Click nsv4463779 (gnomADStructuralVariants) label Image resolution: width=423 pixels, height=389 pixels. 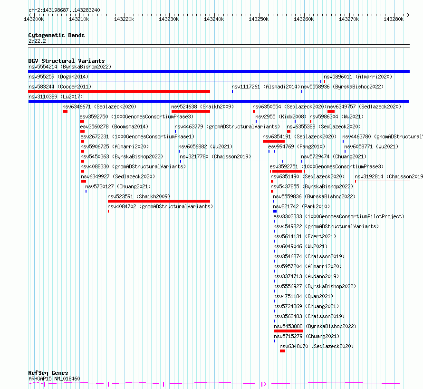[x=227, y=126]
